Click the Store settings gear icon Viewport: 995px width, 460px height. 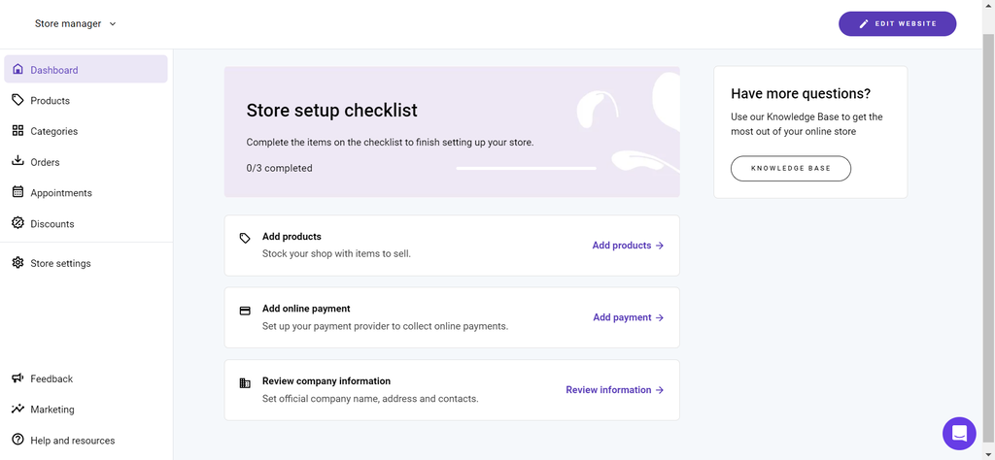(x=17, y=263)
